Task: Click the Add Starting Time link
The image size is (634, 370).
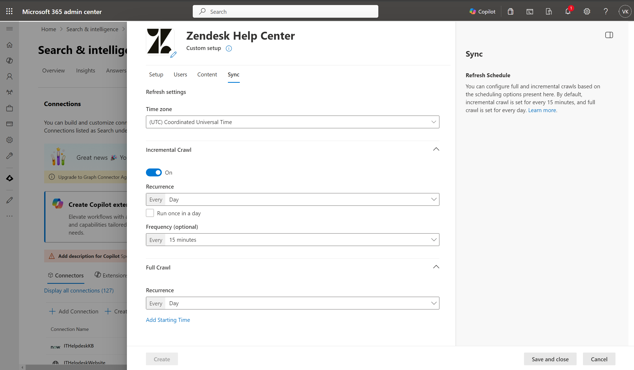Action: point(168,320)
